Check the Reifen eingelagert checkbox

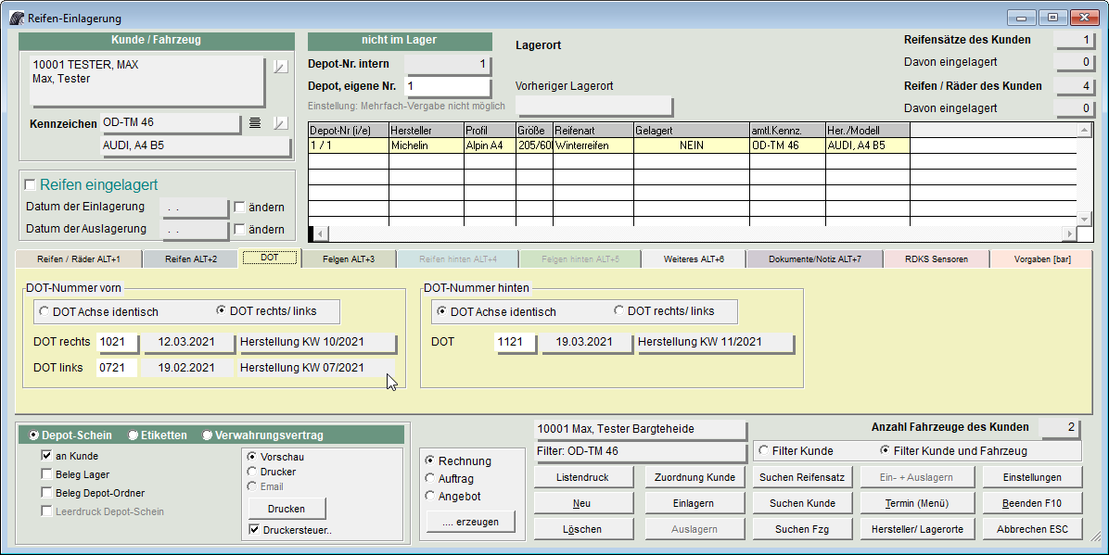click(x=31, y=184)
